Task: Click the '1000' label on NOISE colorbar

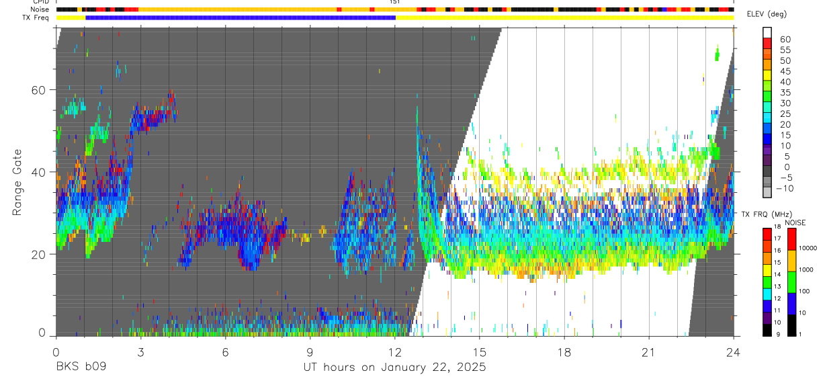Action: 806,269
